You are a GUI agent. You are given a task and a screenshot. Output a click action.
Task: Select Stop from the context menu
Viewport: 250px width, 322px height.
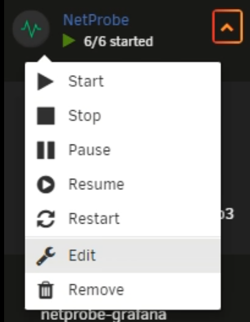[84, 116]
